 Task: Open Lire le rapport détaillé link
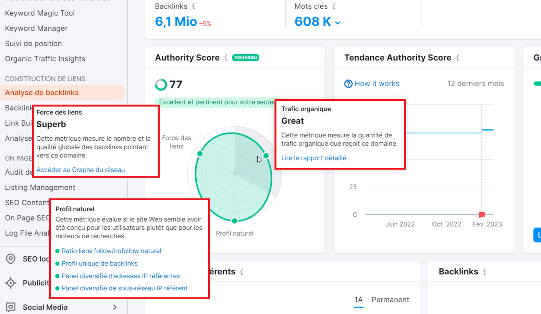click(313, 158)
